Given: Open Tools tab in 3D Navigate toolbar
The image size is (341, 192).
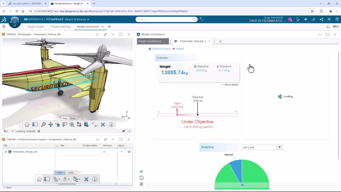Looking at the screenshot, I should (x=73, y=118).
